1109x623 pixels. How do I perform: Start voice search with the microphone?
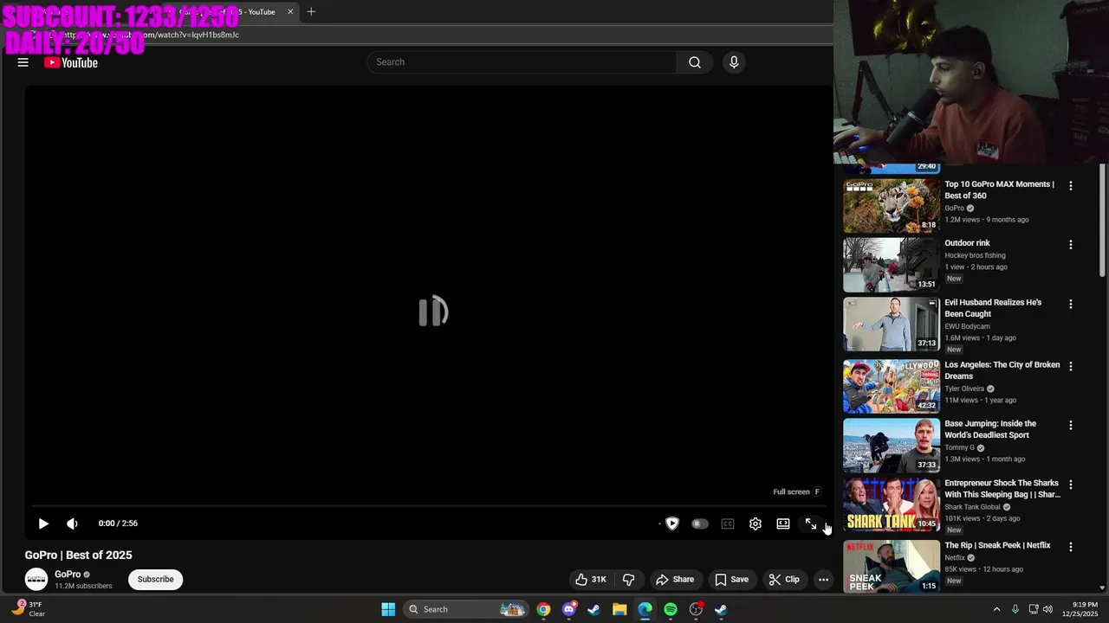point(734,62)
